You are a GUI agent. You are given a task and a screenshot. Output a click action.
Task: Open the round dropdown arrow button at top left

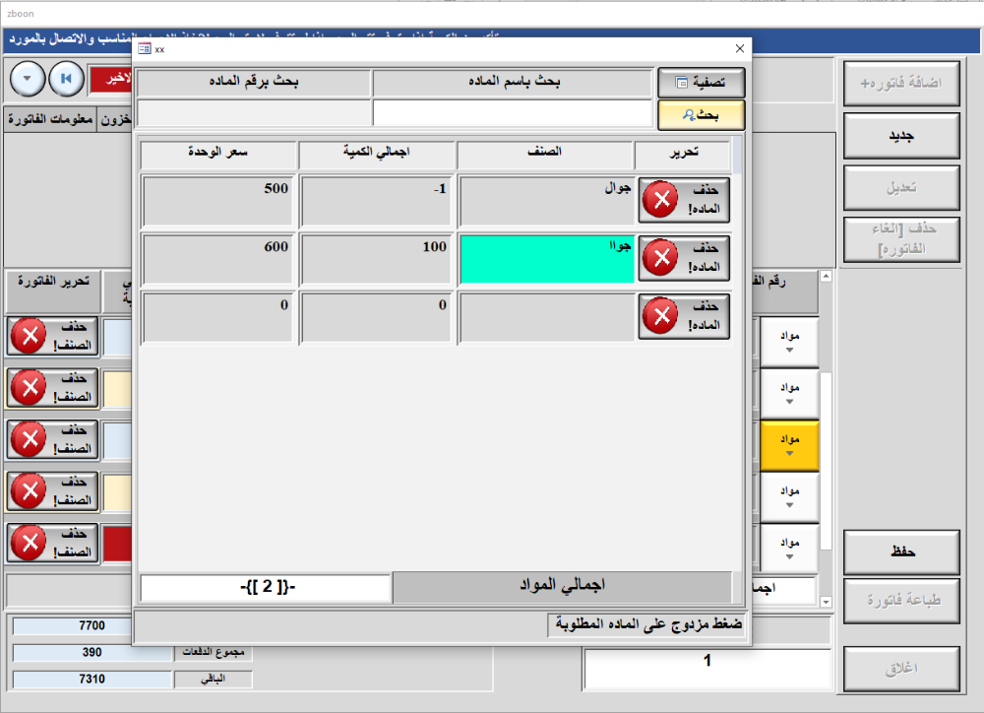(x=28, y=77)
